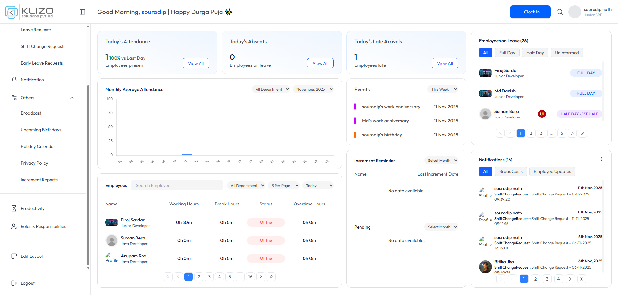Click the Search Employee field

177,185
